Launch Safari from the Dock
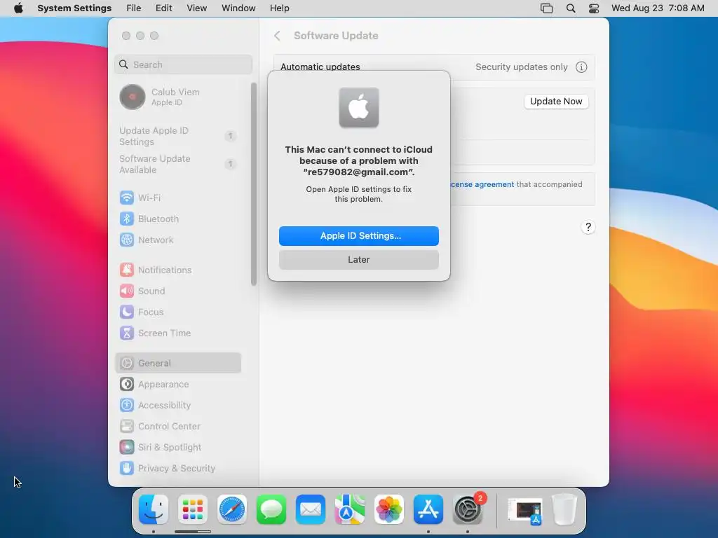This screenshot has height=538, width=718. pos(232,509)
